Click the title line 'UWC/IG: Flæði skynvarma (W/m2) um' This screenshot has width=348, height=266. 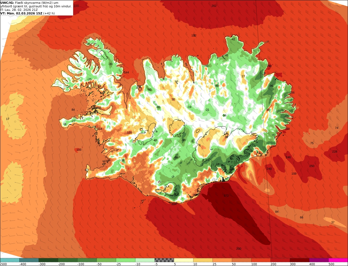point(29,3)
